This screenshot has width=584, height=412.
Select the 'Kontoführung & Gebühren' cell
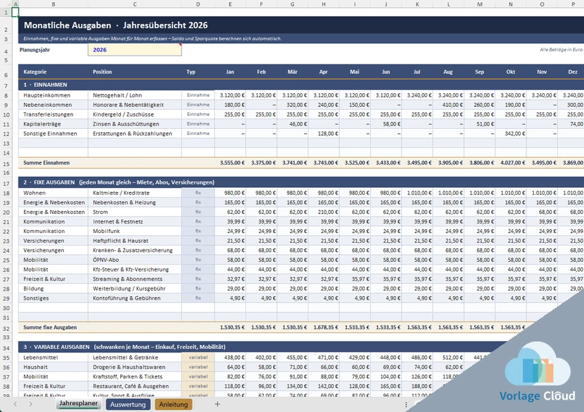[x=135, y=298]
